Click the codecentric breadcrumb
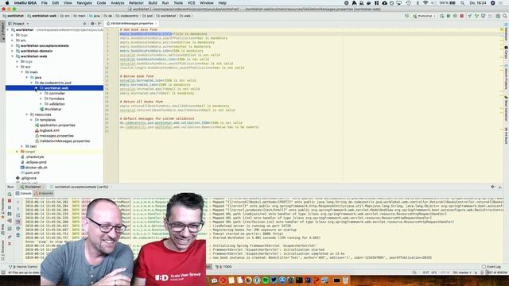Viewport: 509px width, 286px height. 127,16
